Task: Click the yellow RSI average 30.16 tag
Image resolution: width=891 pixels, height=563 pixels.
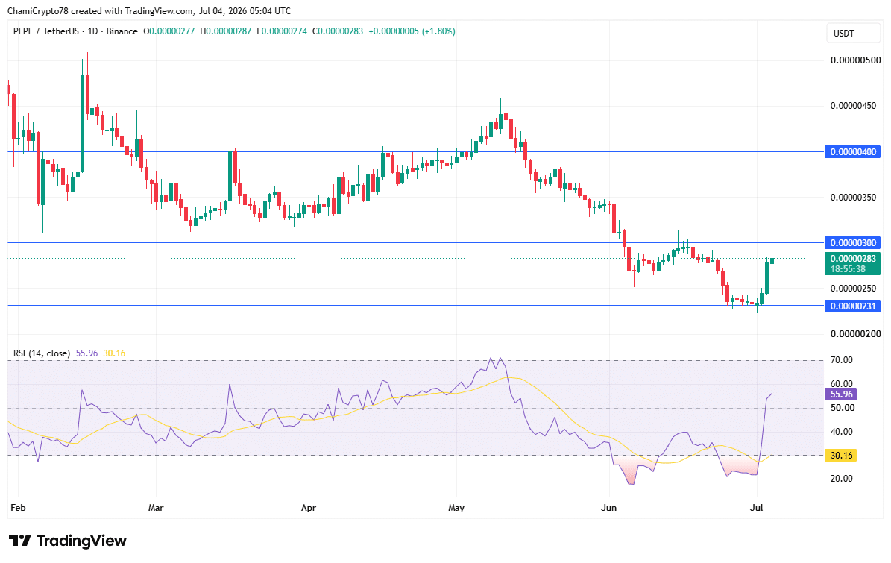Action: coord(840,455)
